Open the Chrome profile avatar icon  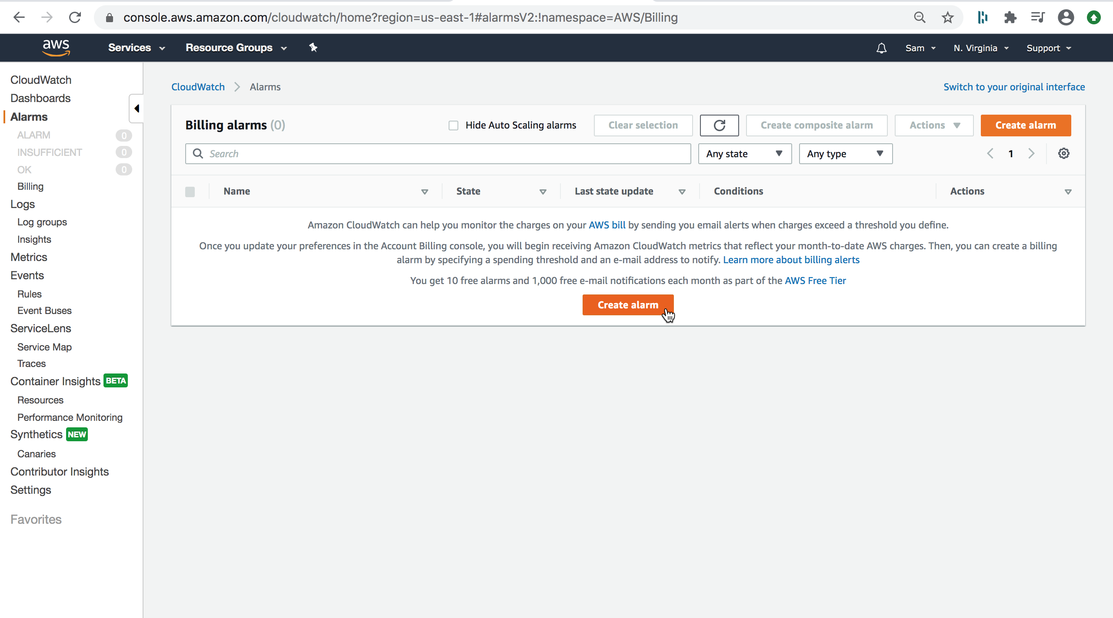point(1066,17)
